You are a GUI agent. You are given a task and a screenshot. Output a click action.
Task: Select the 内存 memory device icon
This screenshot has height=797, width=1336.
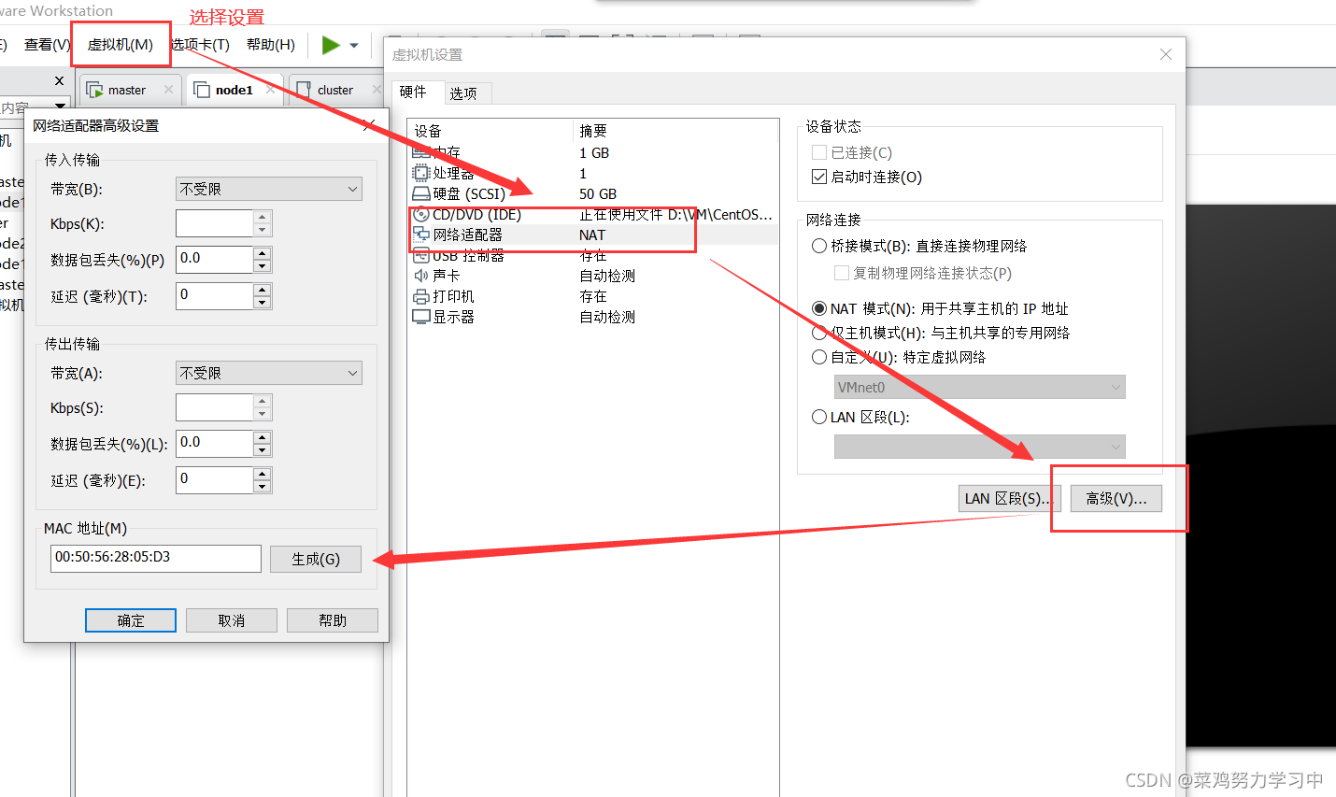click(x=422, y=151)
